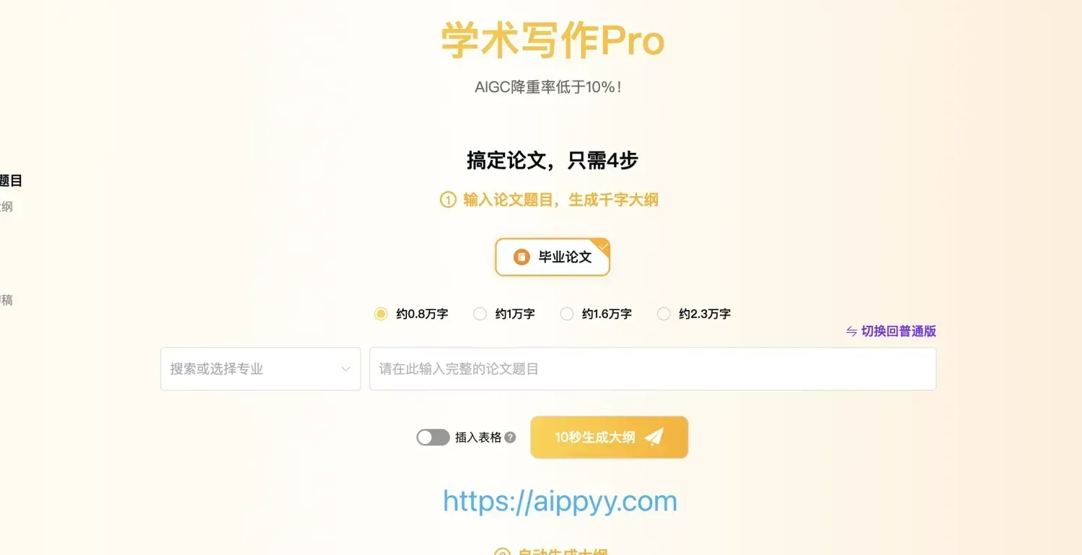The image size is (1082, 555).
Task: Click the 学术写作Pro title heading
Action: coord(553,41)
